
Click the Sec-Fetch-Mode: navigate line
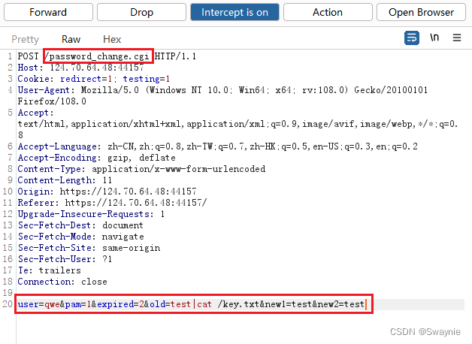80,237
